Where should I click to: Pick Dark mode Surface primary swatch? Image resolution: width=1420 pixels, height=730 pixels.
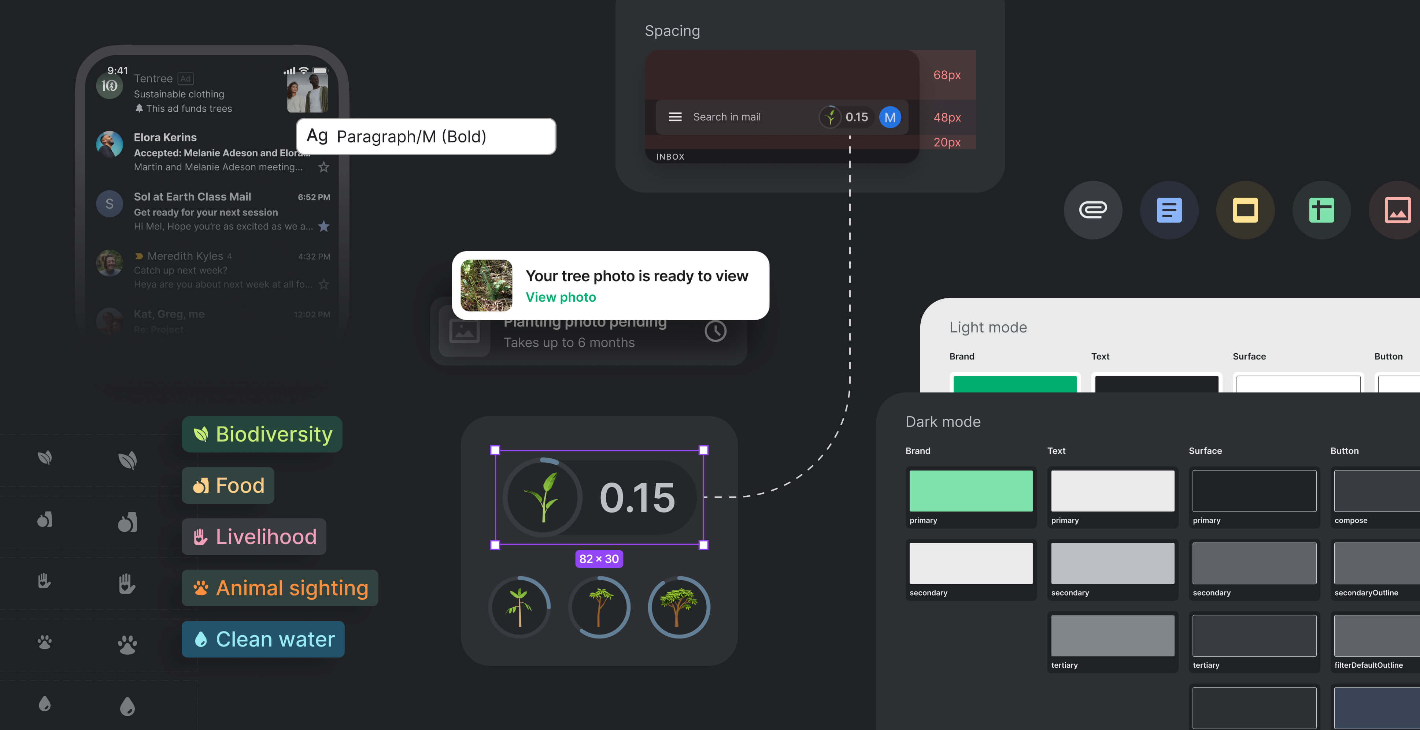pyautogui.click(x=1254, y=491)
